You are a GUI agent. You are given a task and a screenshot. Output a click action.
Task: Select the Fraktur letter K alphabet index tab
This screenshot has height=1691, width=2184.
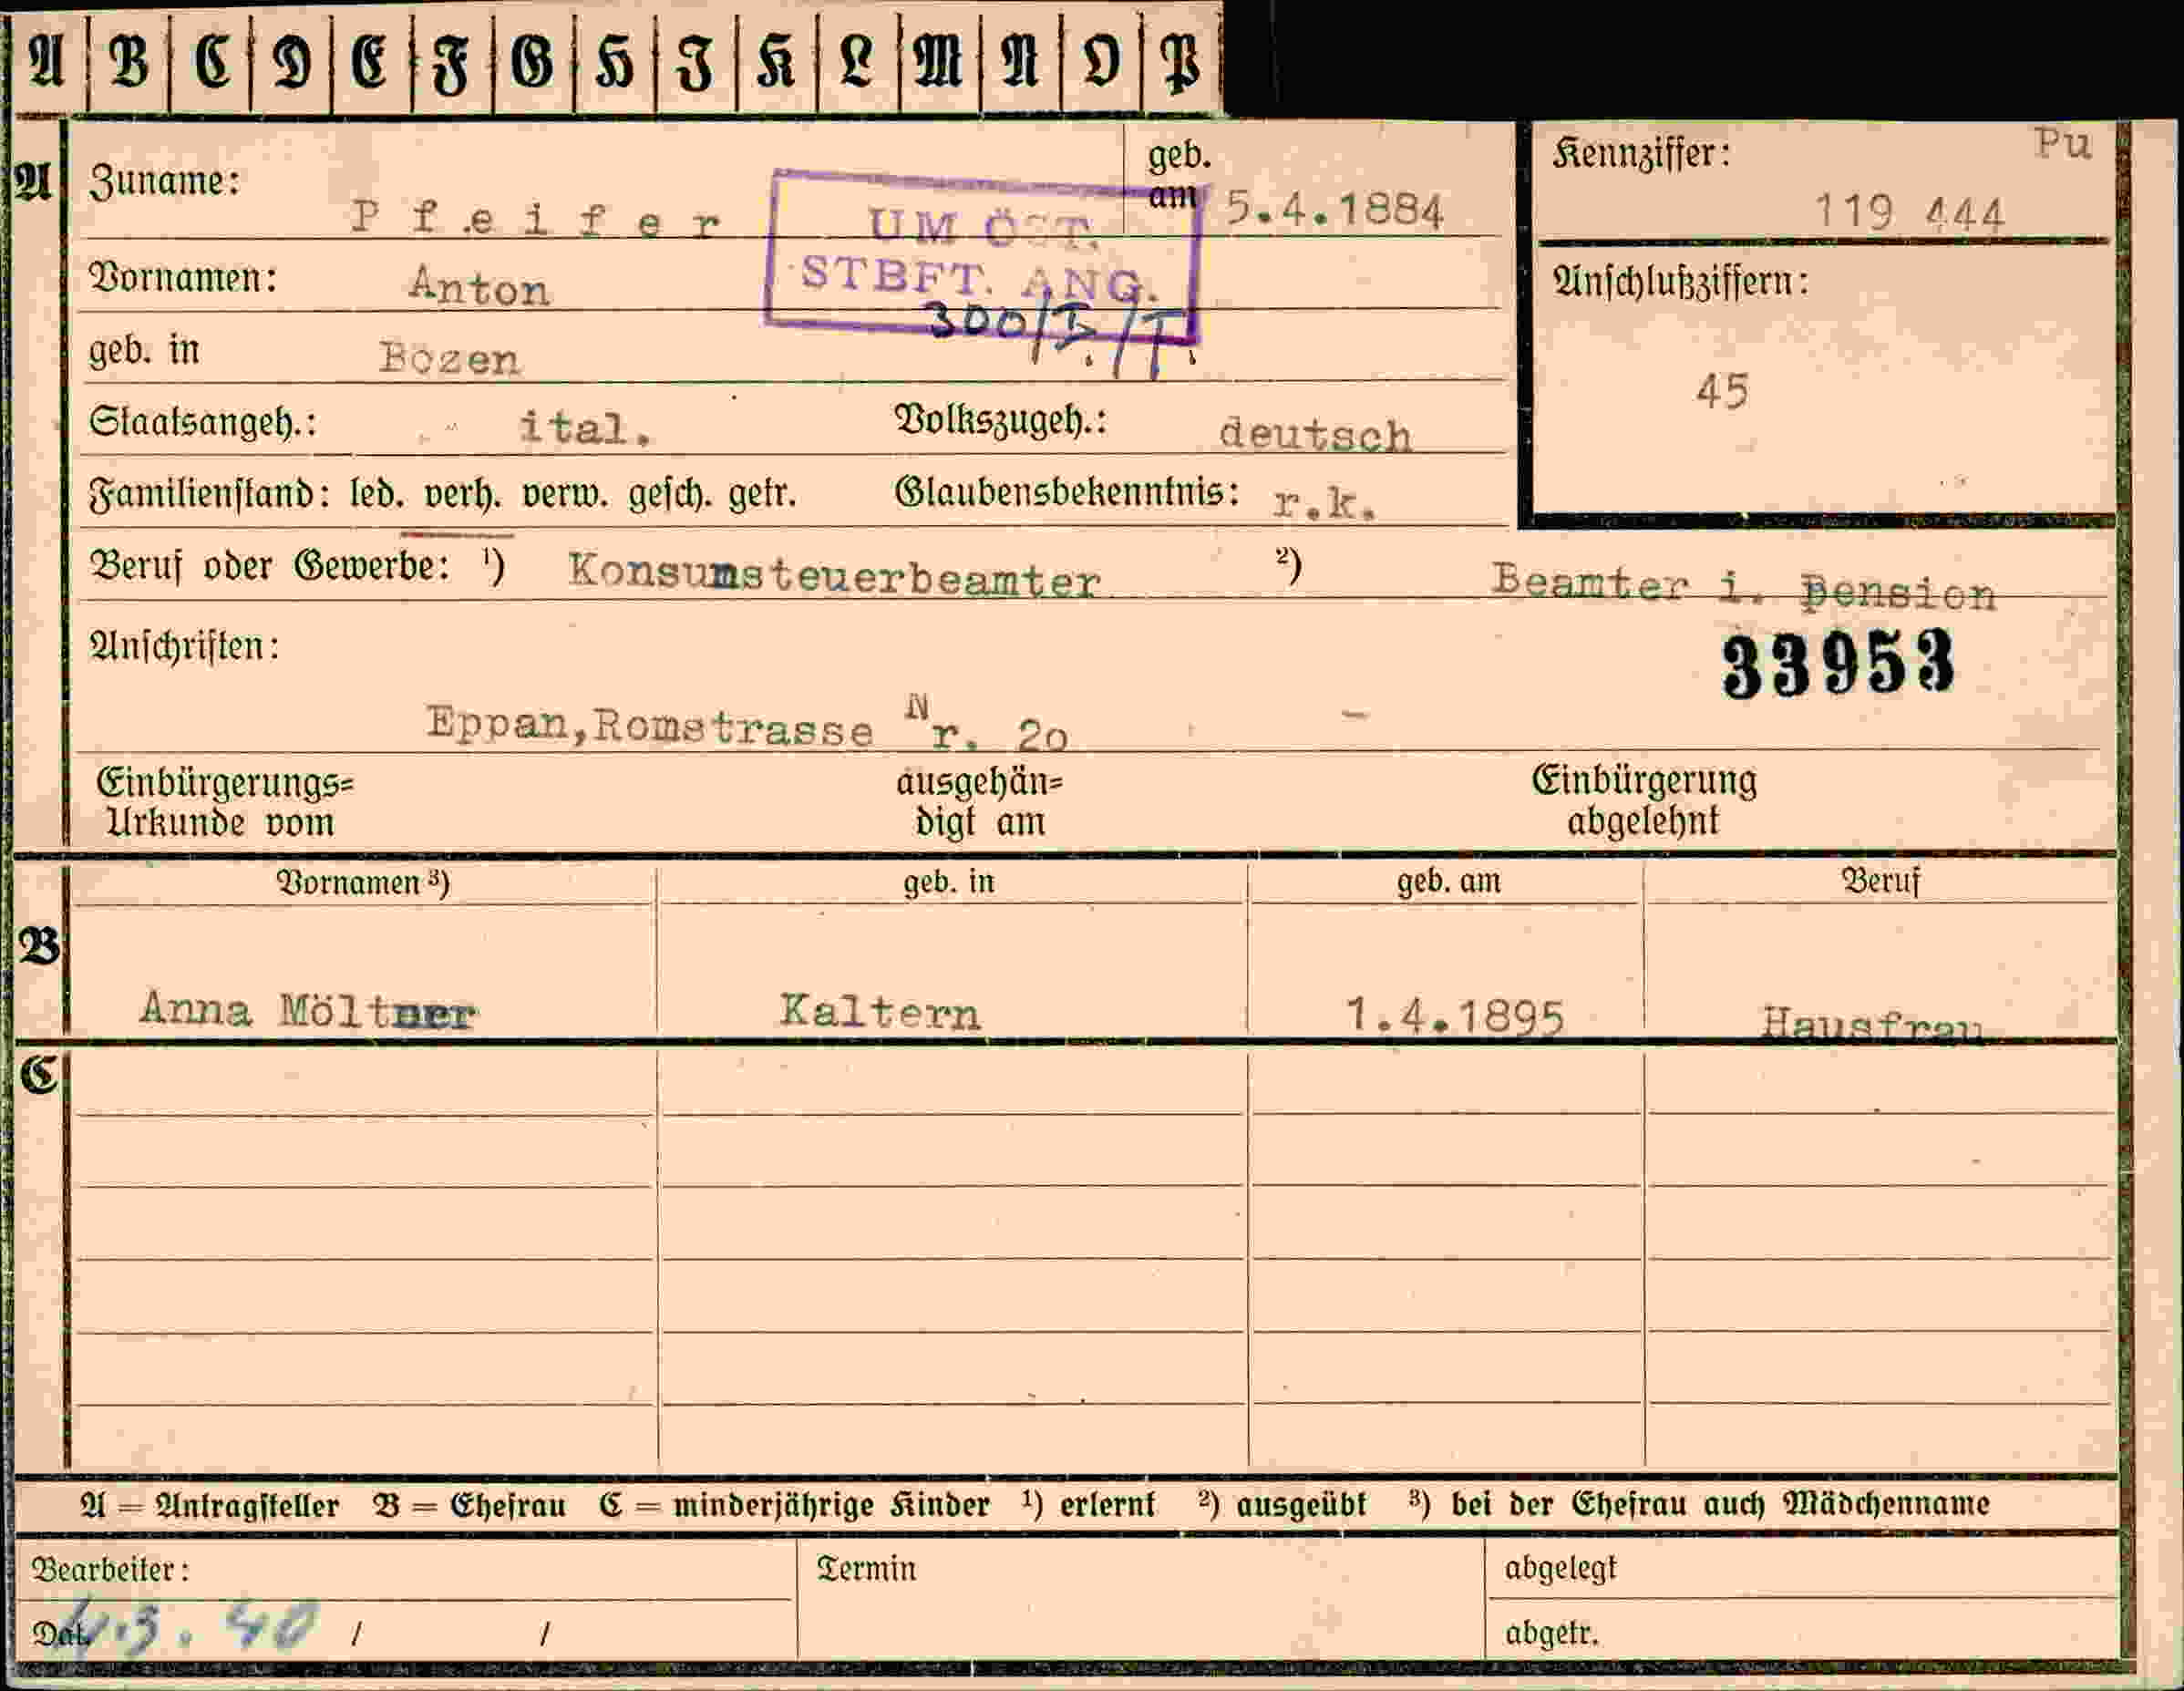point(776,62)
